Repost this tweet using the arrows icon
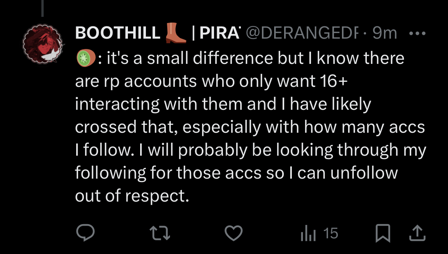This screenshot has height=254, width=448. pos(160,233)
